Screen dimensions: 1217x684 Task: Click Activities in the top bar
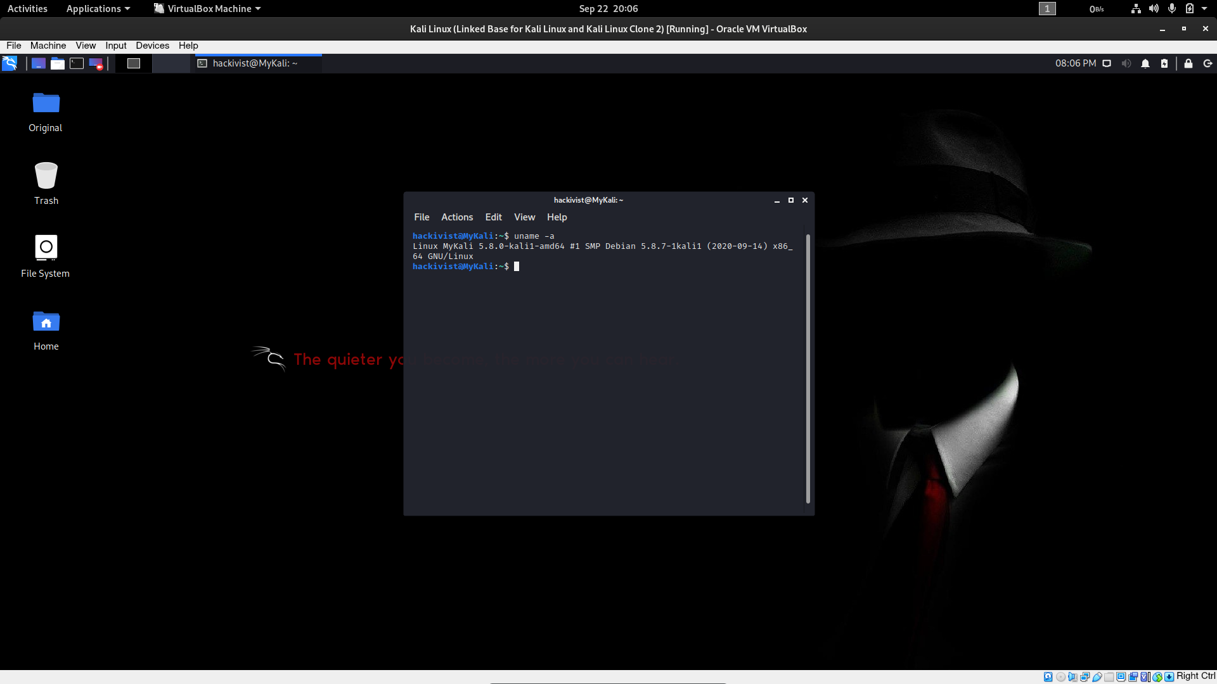27,9
